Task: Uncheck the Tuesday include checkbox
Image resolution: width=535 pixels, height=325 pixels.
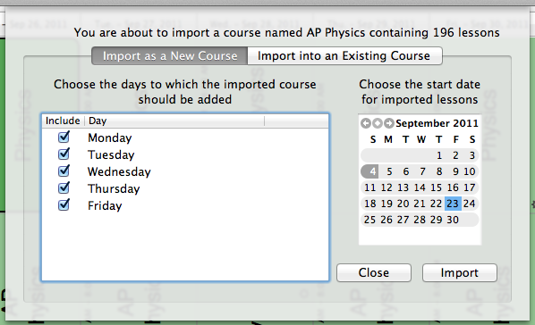Action: [64, 154]
